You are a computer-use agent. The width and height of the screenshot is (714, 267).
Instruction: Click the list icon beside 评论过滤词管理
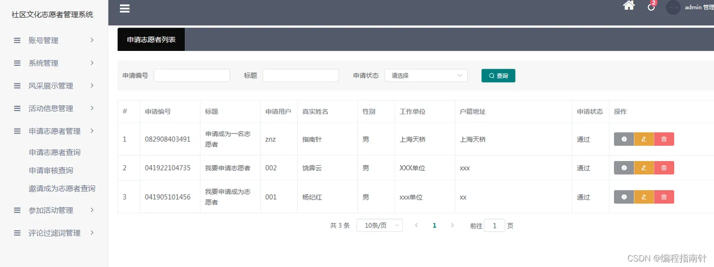click(x=17, y=233)
